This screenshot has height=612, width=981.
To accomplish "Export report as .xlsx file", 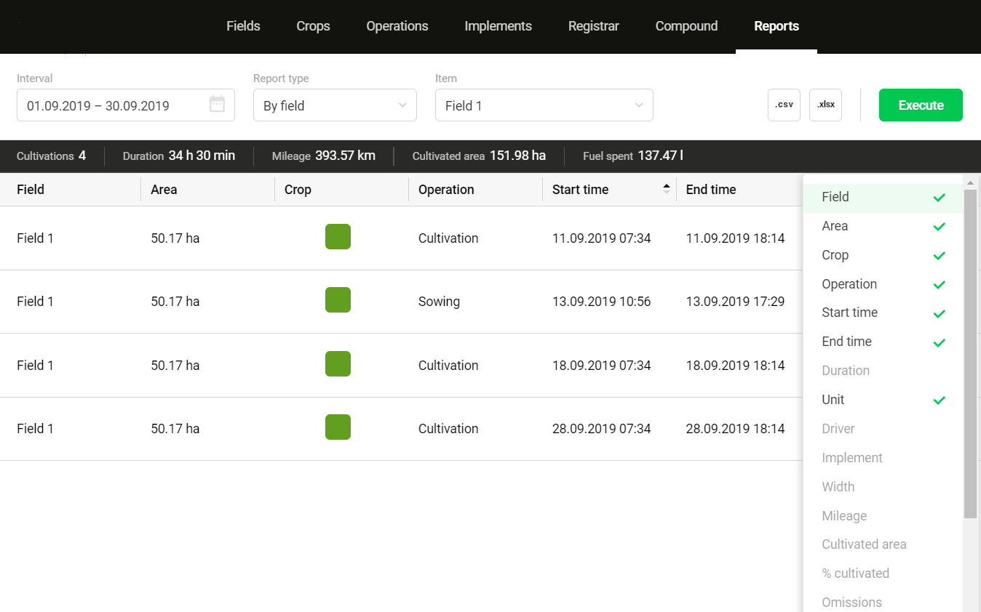I will [x=825, y=105].
